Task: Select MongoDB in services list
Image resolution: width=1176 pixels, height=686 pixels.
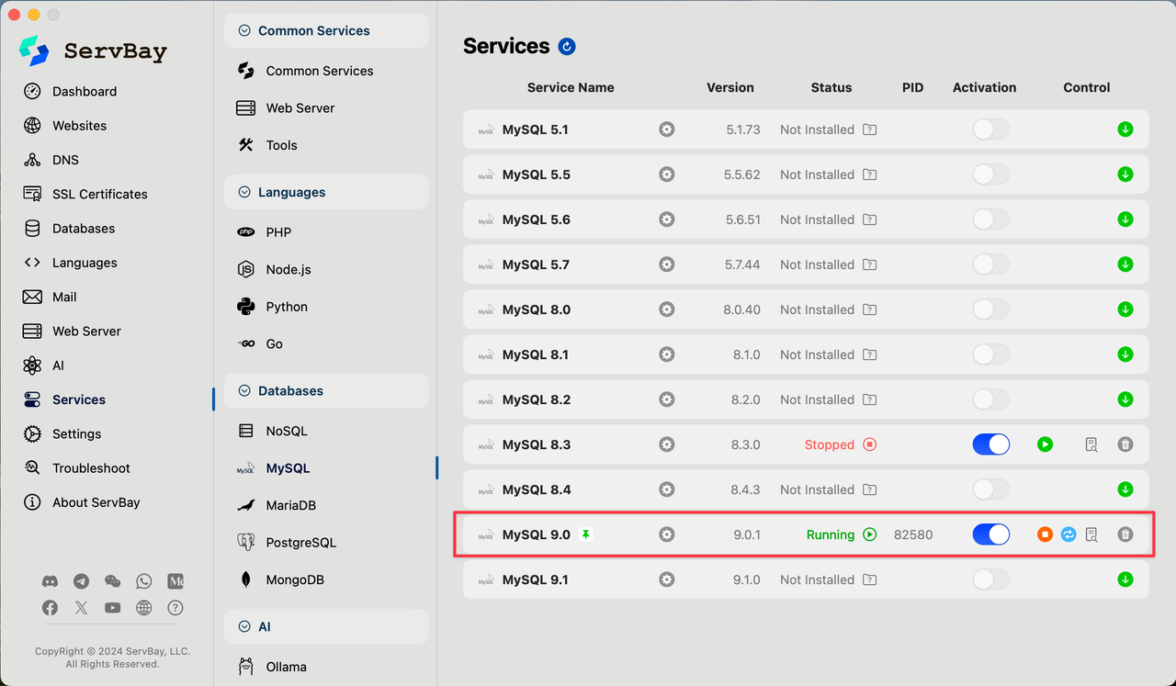Action: click(294, 579)
